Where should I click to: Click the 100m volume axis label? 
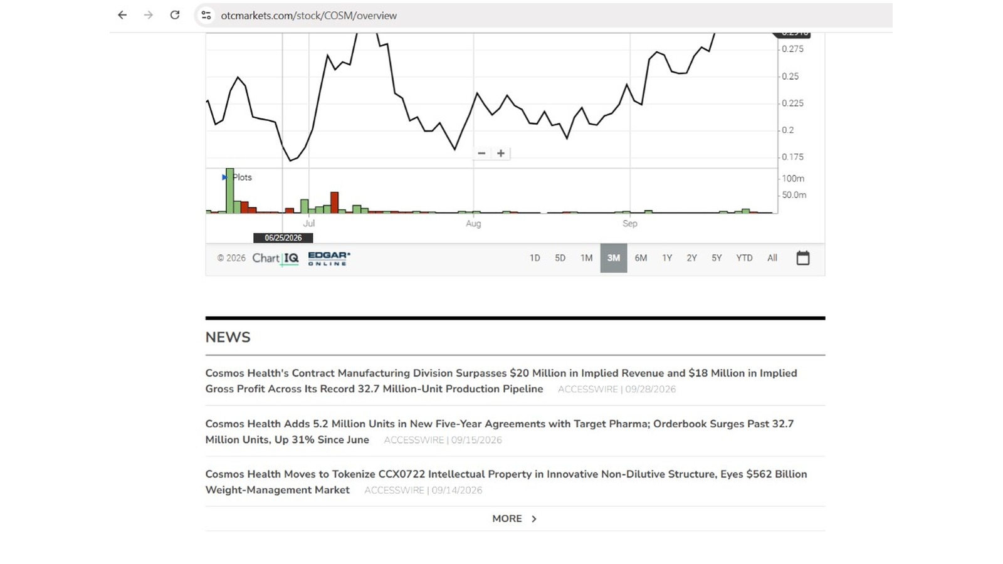click(x=793, y=179)
